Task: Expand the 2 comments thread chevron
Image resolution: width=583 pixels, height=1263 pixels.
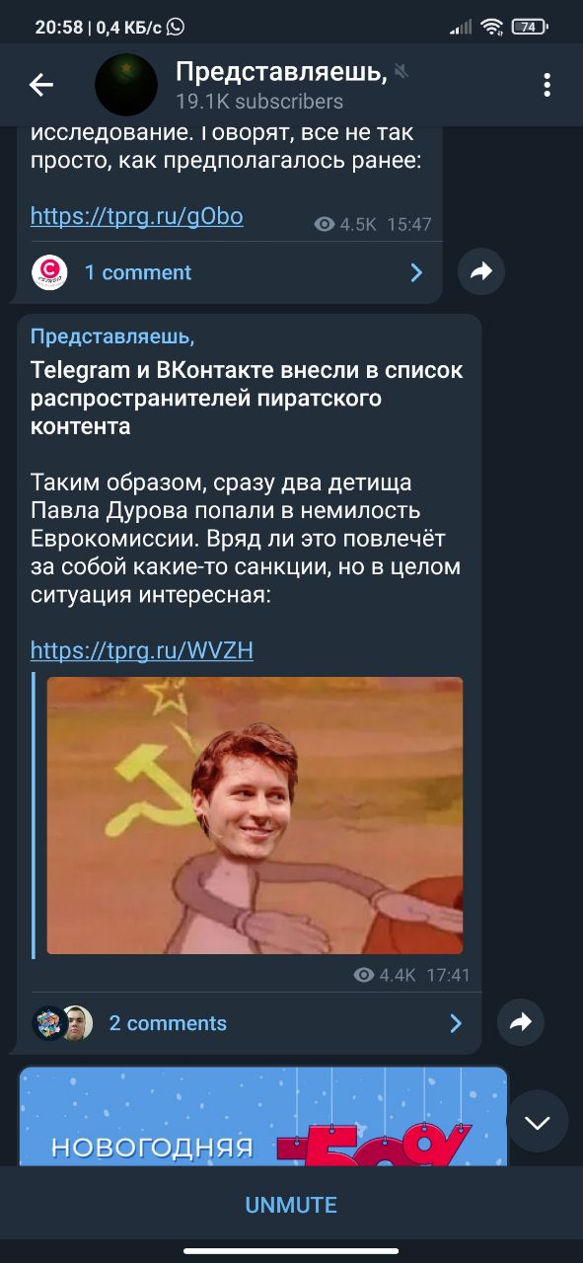Action: pos(456,1023)
